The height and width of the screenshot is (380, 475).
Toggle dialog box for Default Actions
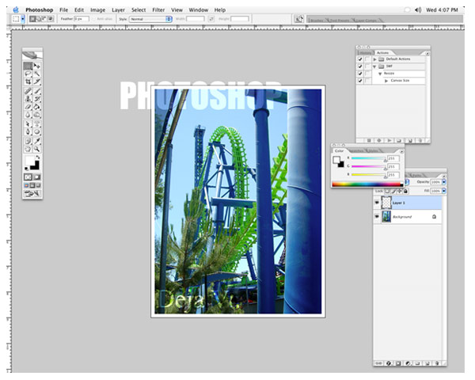[367, 59]
